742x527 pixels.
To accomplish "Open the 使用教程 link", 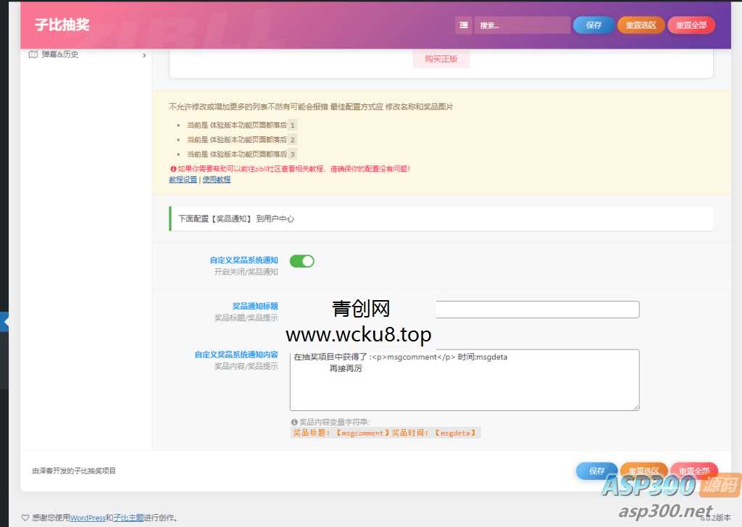I will coord(216,179).
